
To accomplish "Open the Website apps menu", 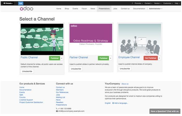I will pos(8,3).
